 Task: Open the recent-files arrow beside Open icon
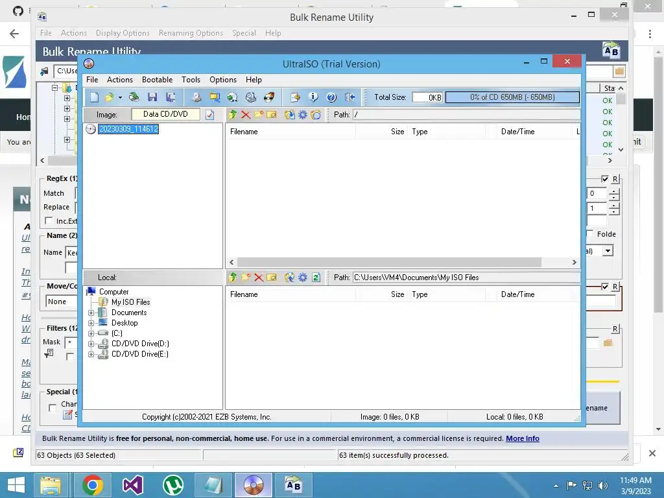coord(120,98)
